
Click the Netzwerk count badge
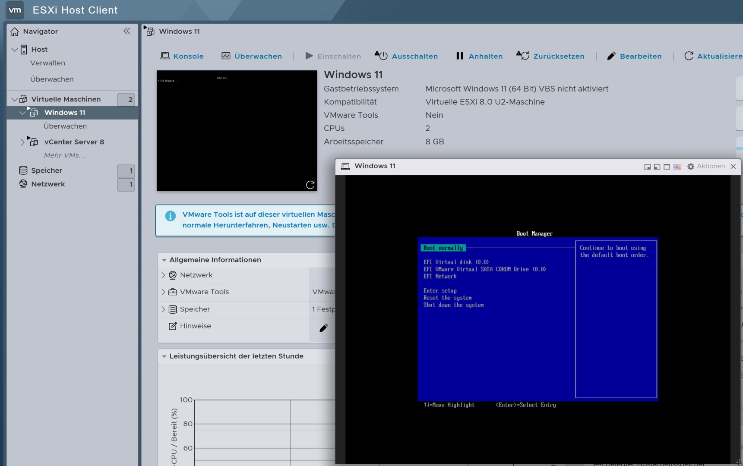point(126,185)
